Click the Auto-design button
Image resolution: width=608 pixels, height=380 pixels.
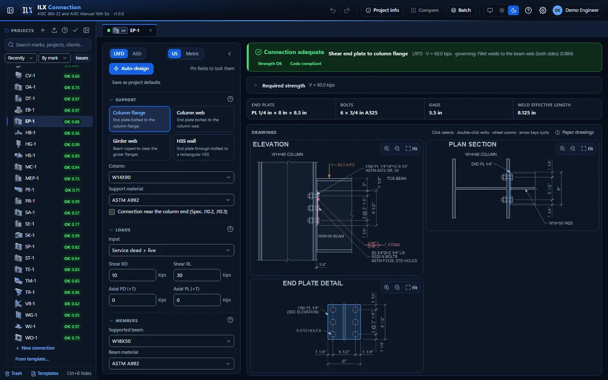coord(131,68)
